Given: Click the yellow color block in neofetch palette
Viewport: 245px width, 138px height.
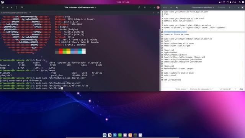Looking at the screenshot, I should 68,51.
